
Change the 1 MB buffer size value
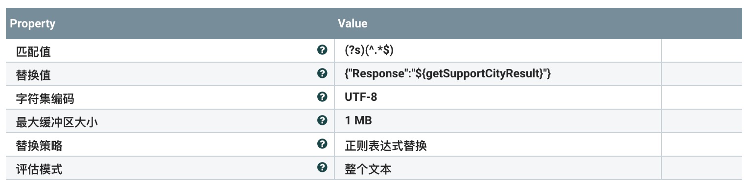497,121
